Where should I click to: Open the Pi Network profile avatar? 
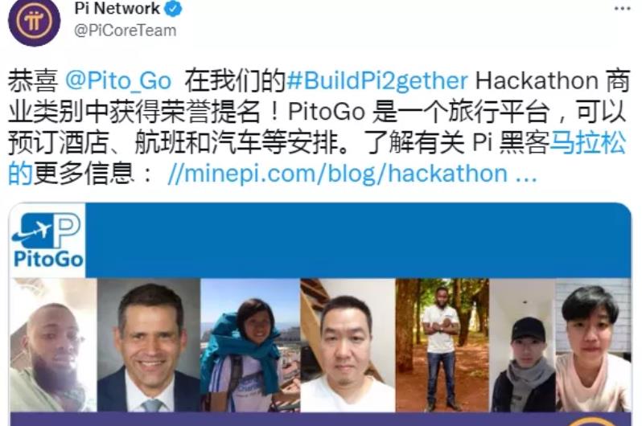[35, 21]
